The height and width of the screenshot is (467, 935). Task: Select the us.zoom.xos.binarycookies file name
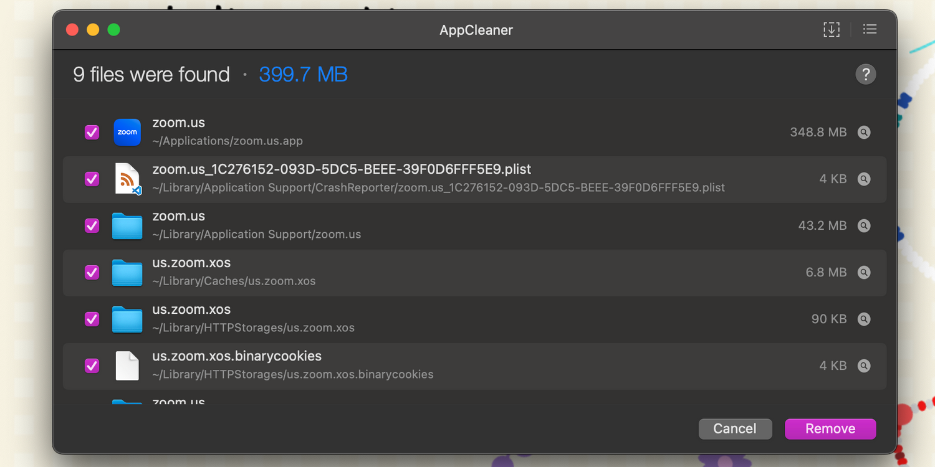pyautogui.click(x=237, y=356)
